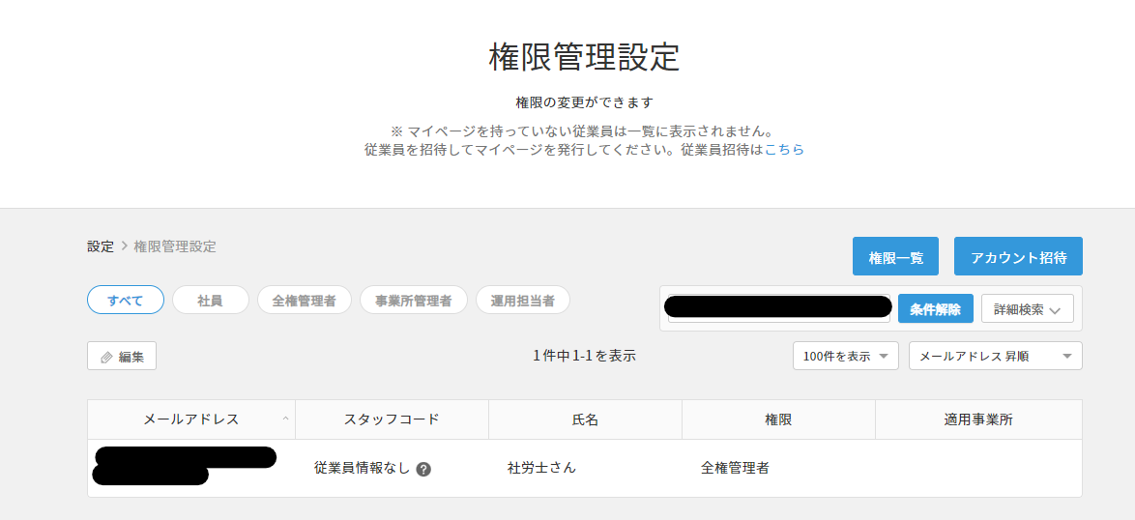
Task: Click the スタッフコード column header
Action: [392, 419]
